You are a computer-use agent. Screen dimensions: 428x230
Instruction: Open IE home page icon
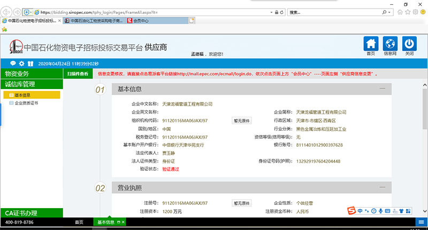click(x=400, y=12)
